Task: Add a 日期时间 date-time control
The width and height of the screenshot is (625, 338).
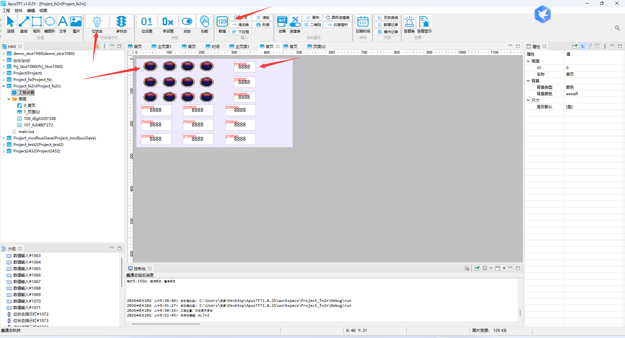Action: click(363, 24)
